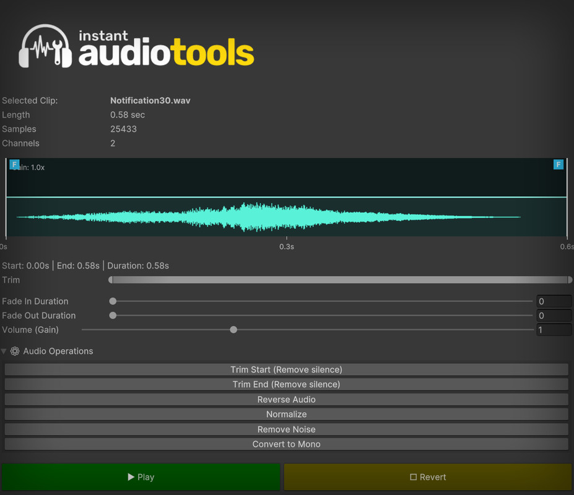Convert the audio clip to mono
The height and width of the screenshot is (495, 574).
pos(286,444)
